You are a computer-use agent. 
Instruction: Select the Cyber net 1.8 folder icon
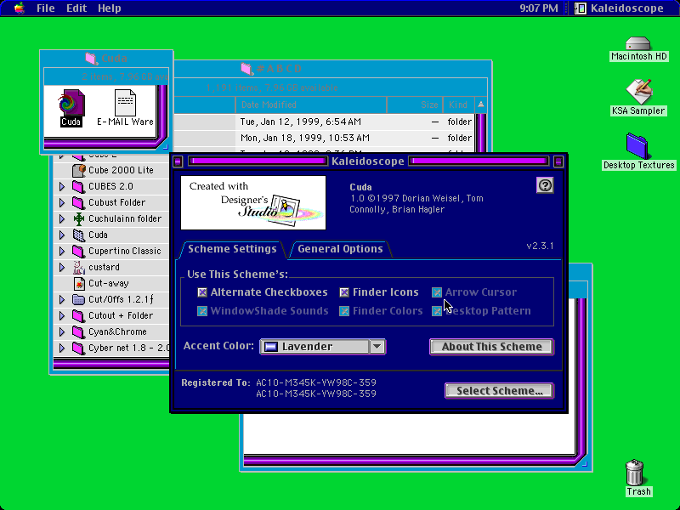(x=78, y=348)
